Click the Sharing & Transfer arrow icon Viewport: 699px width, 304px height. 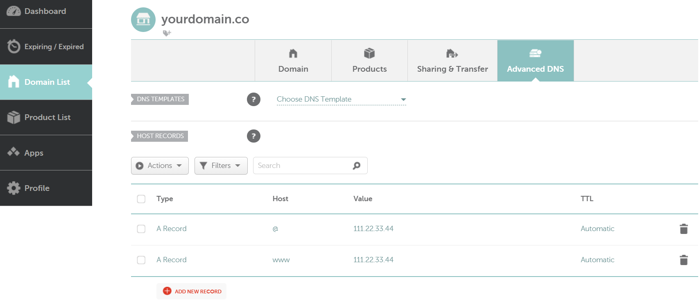(x=452, y=53)
